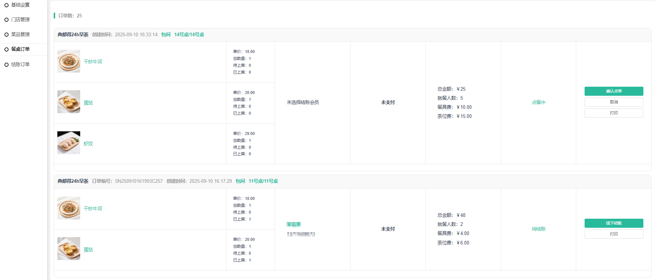
Task: Print the 14号桌 order
Action: coord(614,113)
